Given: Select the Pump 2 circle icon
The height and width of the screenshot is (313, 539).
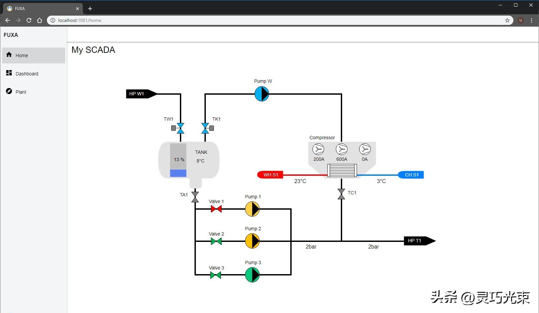Looking at the screenshot, I should tap(252, 241).
